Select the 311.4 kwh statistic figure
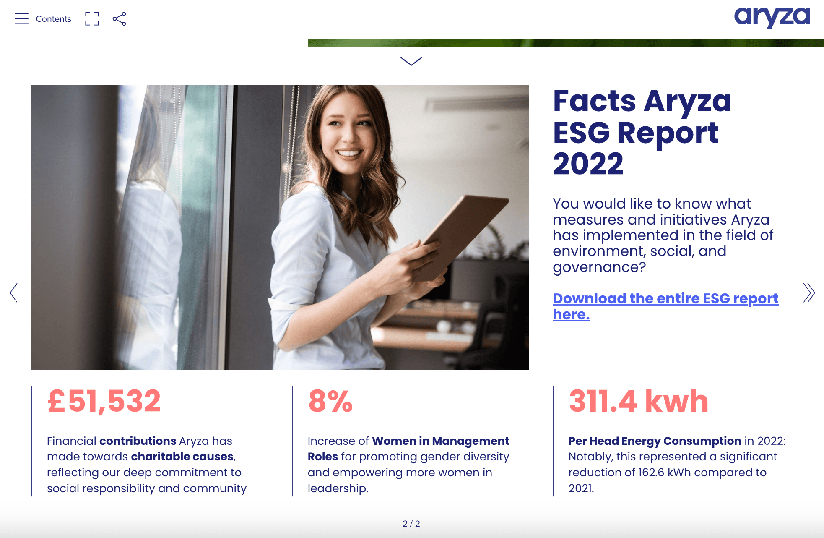 (638, 401)
